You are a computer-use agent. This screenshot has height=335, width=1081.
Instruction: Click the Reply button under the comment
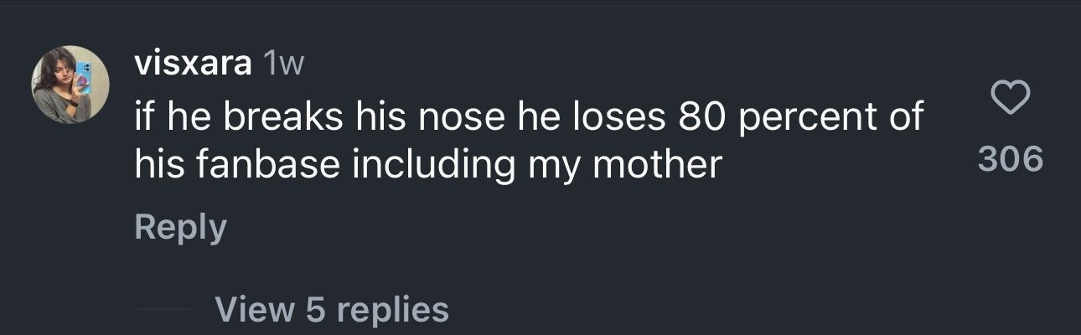(x=180, y=227)
